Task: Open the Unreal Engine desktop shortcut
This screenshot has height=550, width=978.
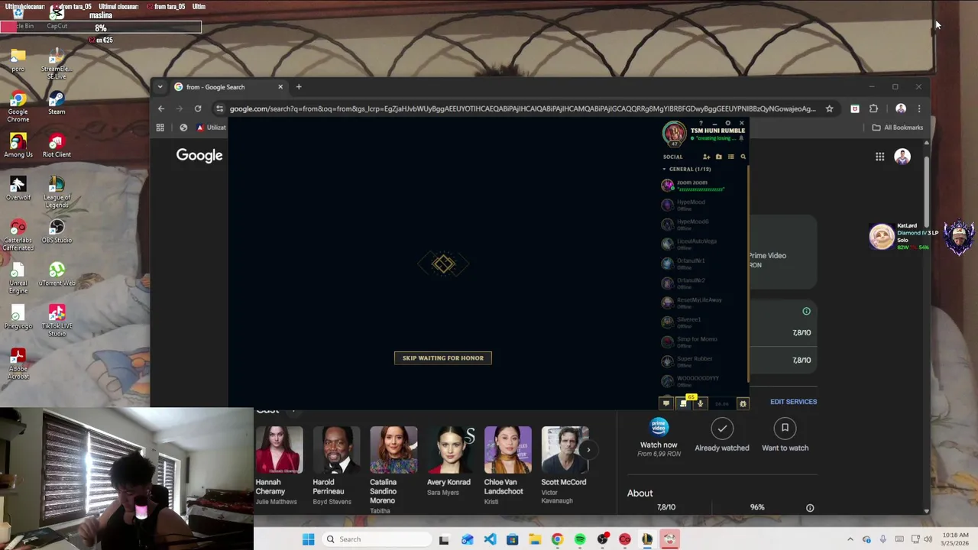Action: tap(18, 278)
